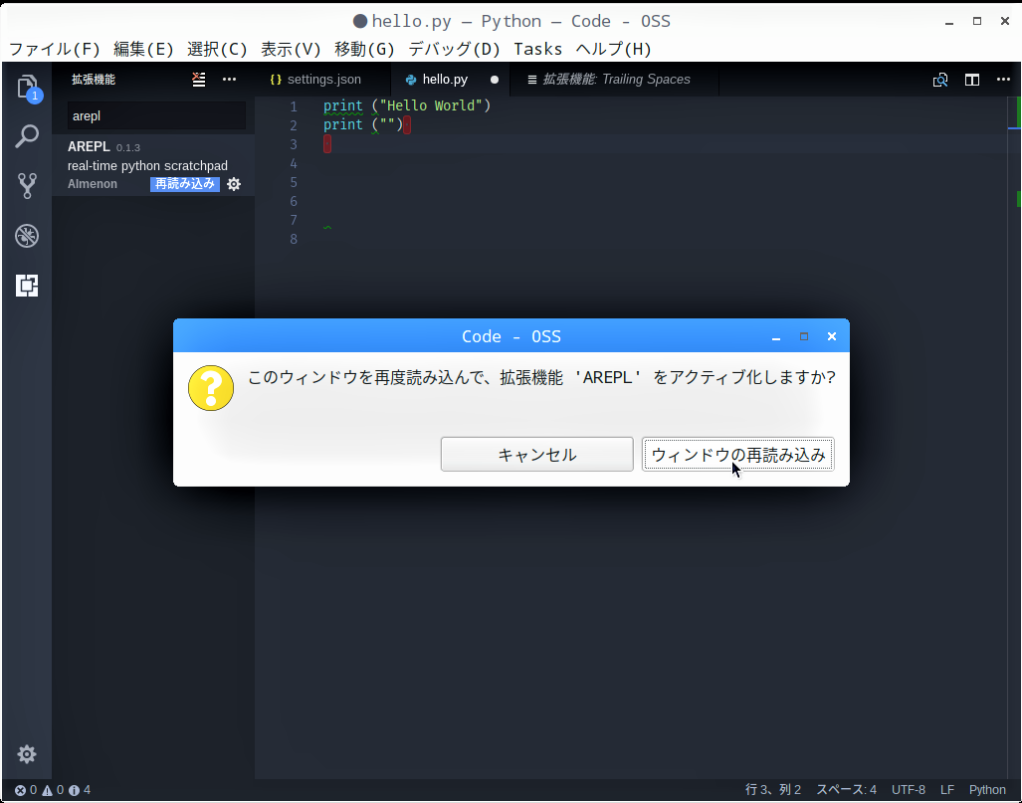Switch to the Trailing Spaces extension tab
This screenshot has width=1022, height=803.
coord(616,80)
